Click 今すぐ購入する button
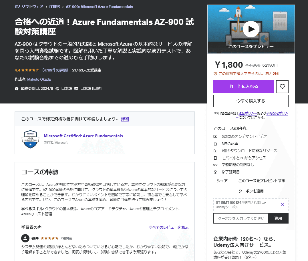 point(251,101)
